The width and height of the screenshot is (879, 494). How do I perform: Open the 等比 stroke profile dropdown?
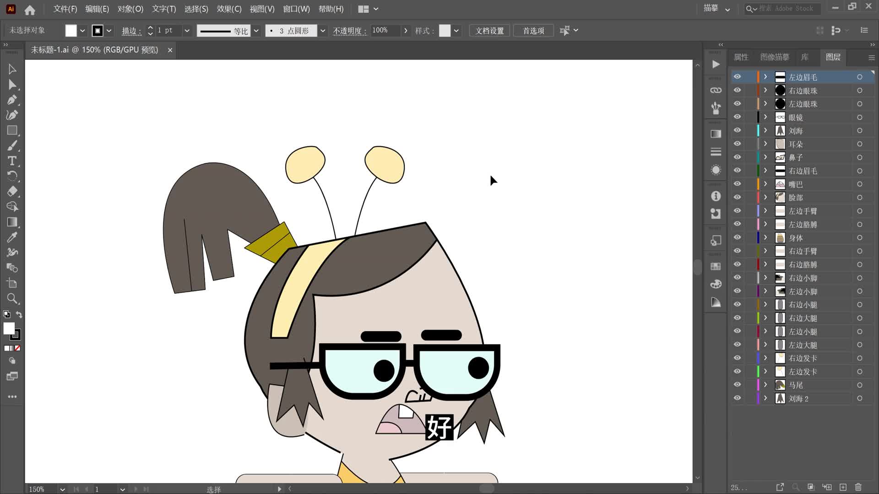click(256, 31)
